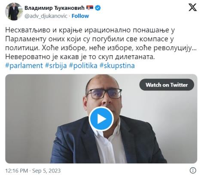Click the 12:16 PM timestamp
The image size is (201, 175).
[17, 171]
